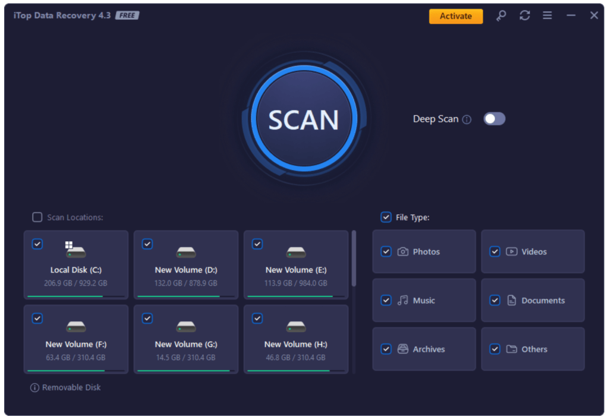Click the Deep Scan info icon
Screen dimensions: 608x420
pyautogui.click(x=468, y=119)
